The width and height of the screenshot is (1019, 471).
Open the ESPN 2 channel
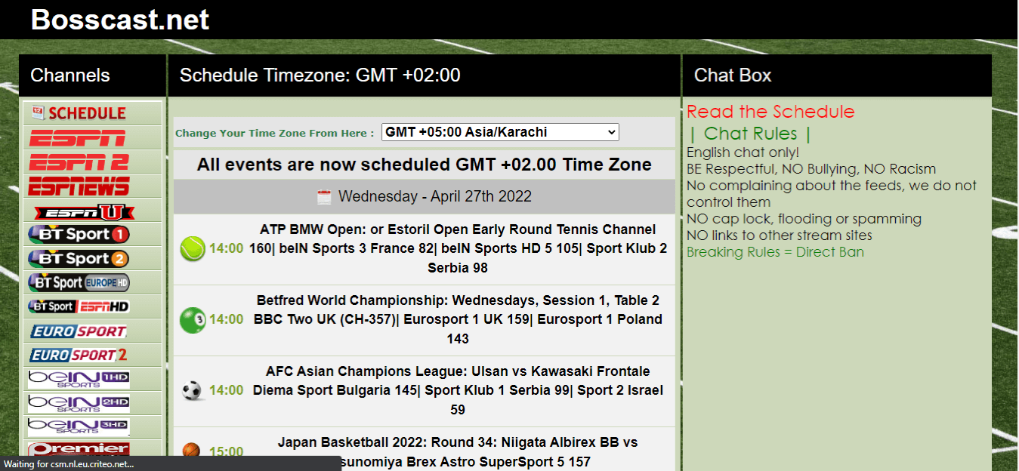tap(79, 162)
